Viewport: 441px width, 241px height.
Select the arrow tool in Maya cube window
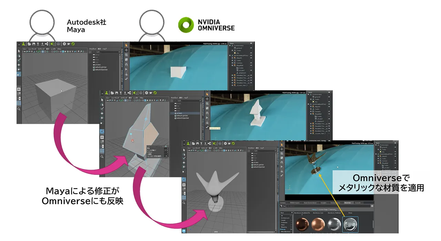(x=19, y=51)
